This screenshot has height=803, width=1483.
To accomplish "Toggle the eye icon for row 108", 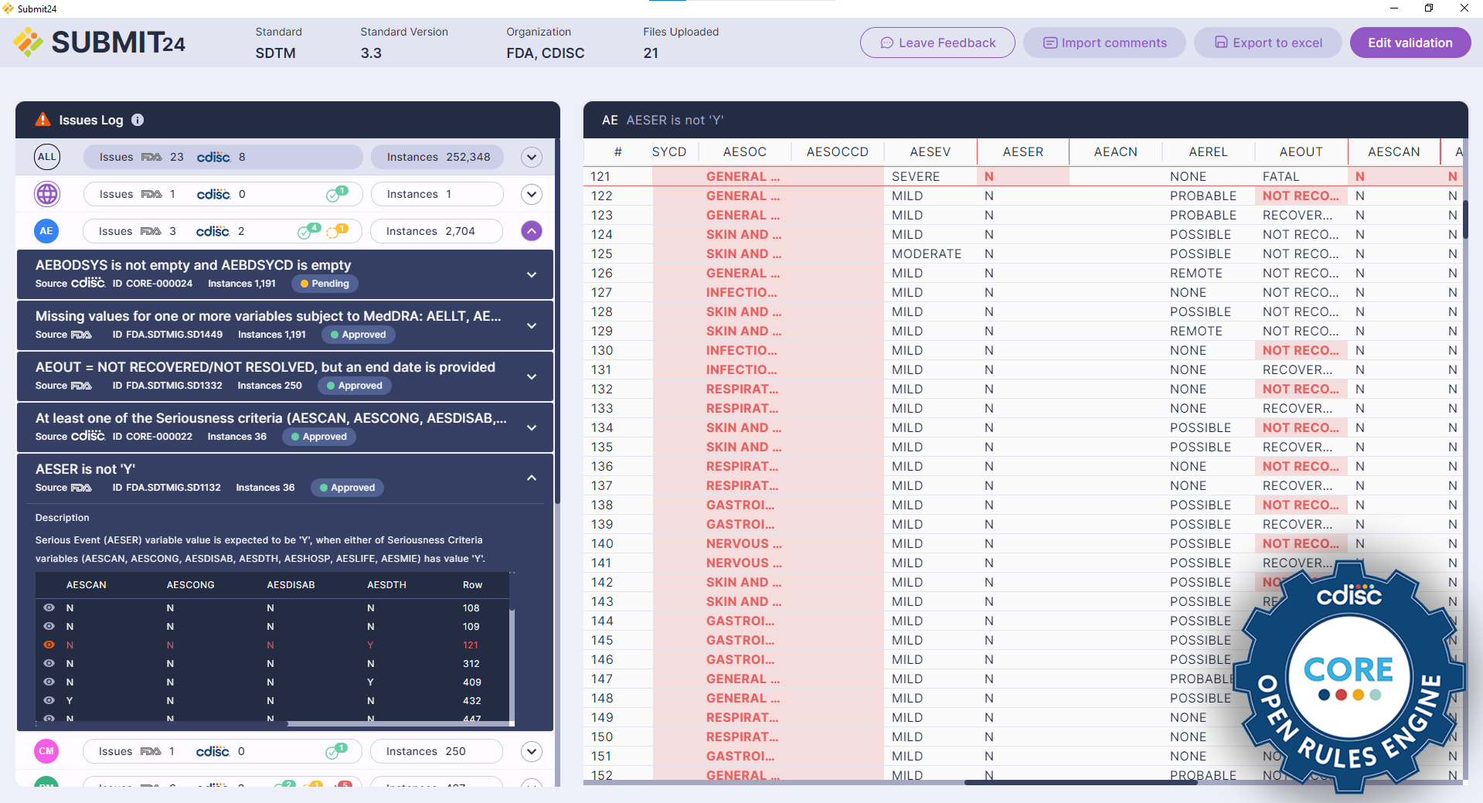I will tap(49, 608).
